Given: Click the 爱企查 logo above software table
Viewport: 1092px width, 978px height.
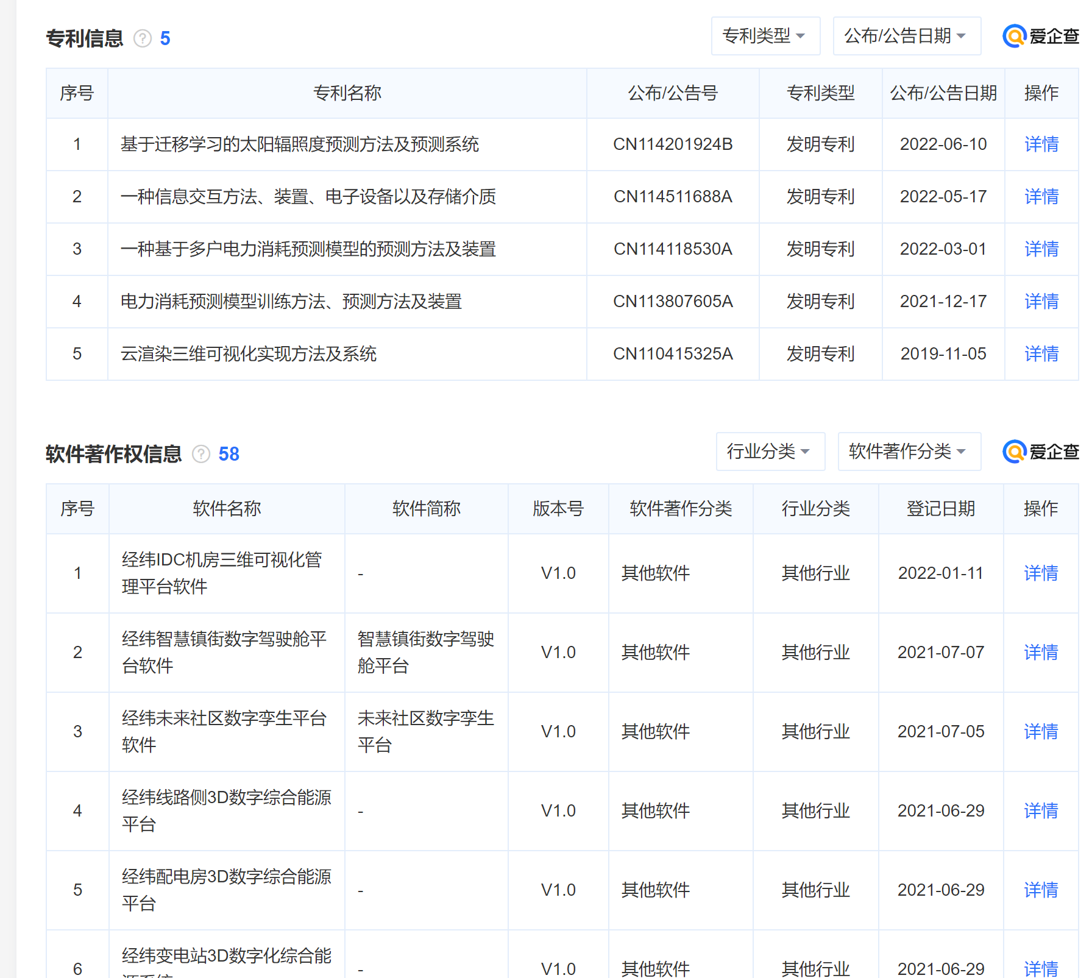Looking at the screenshot, I should [1041, 452].
